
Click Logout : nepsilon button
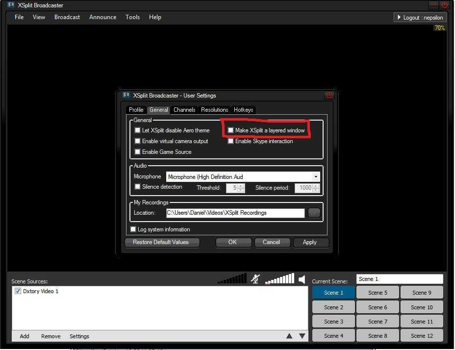(420, 18)
